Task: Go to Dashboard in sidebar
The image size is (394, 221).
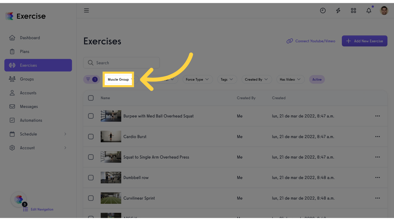Action: [30, 38]
